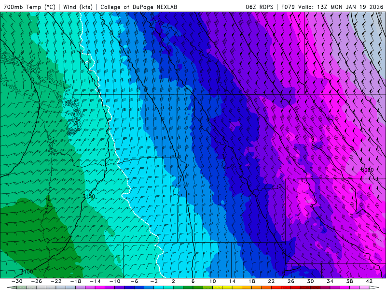Image resolution: width=386 pixels, height=290 pixels.
Task: Click the '3000' height contour label
Action: [x=367, y=170]
